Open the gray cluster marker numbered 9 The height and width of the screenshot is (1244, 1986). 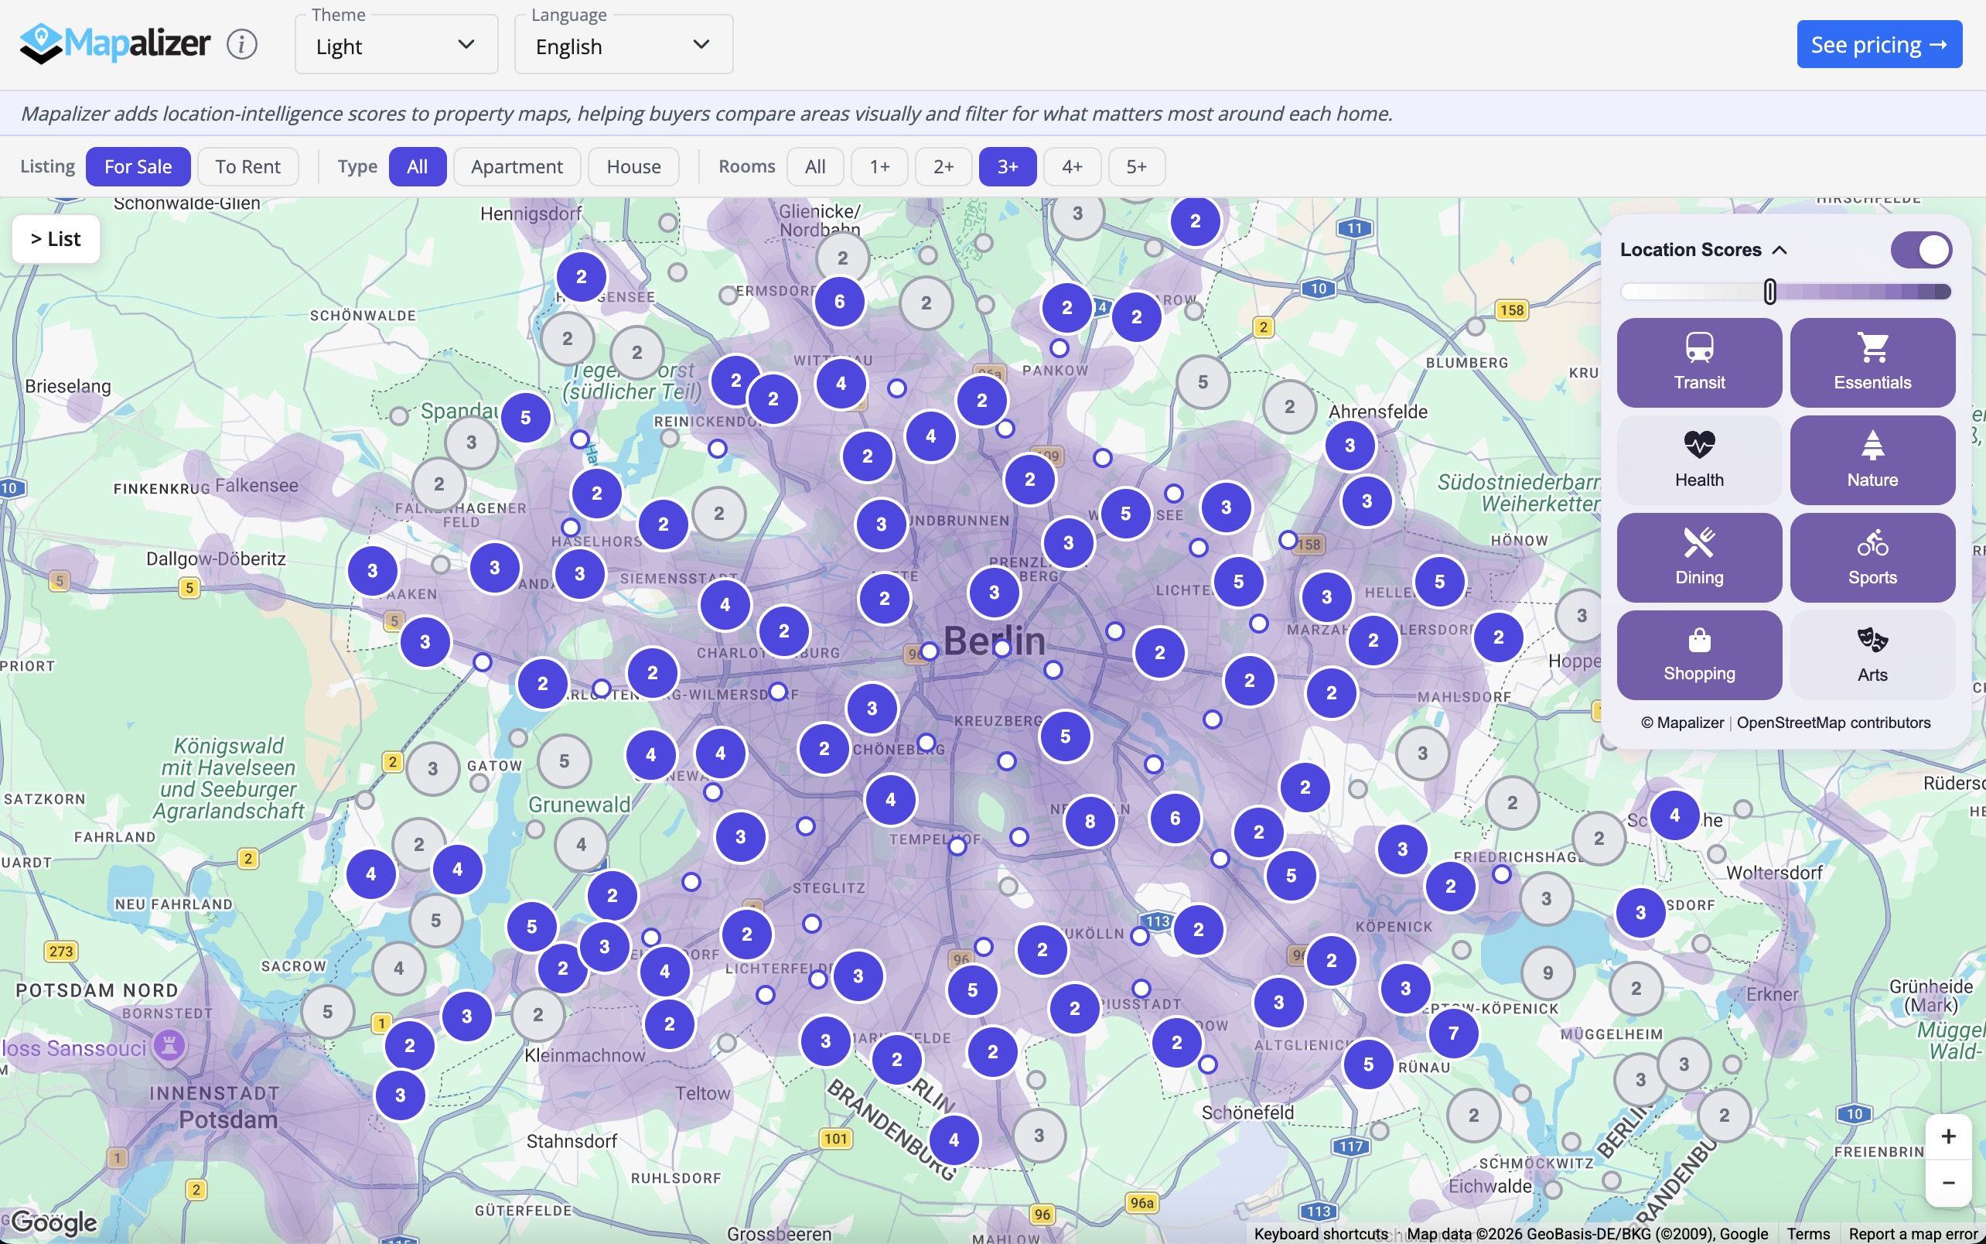point(1548,973)
